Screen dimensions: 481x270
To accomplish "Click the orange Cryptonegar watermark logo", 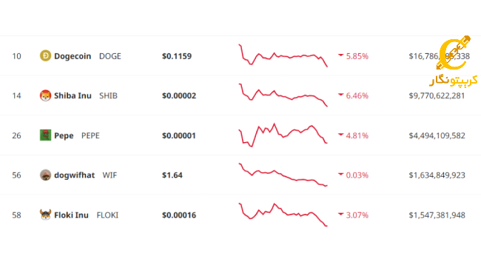I will tap(454, 61).
